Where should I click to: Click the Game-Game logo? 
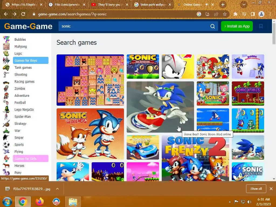(x=28, y=26)
